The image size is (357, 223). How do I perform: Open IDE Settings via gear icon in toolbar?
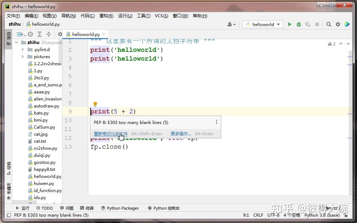tap(338, 24)
